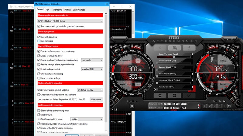Uncheck Start with Windows
Image resolution: width=243 pixels, height=136 pixels.
39,37
